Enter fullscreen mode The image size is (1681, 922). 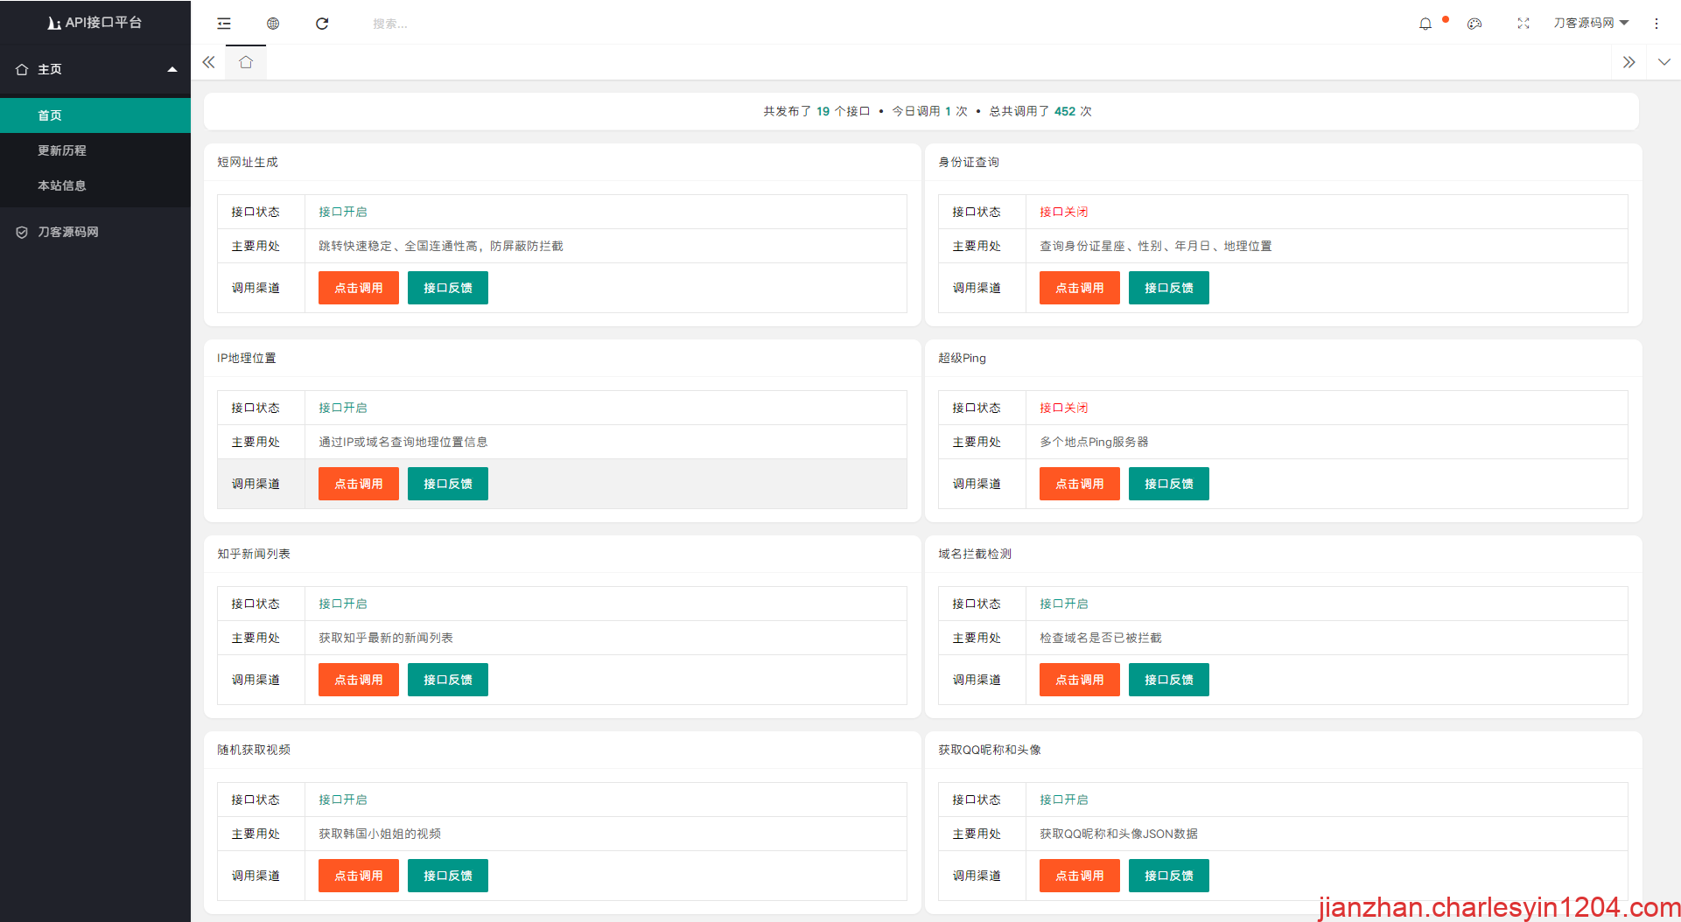[1523, 24]
